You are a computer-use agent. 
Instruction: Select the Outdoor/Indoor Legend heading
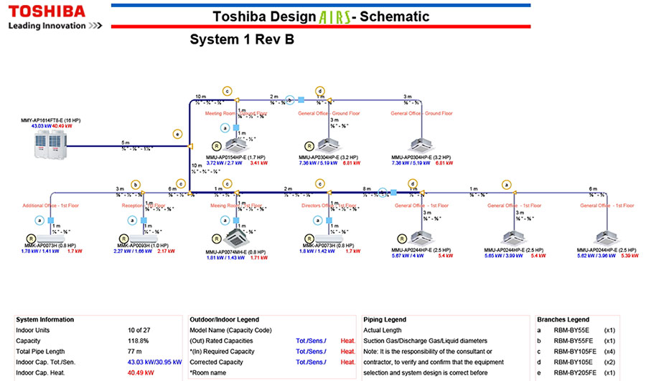tap(225, 319)
